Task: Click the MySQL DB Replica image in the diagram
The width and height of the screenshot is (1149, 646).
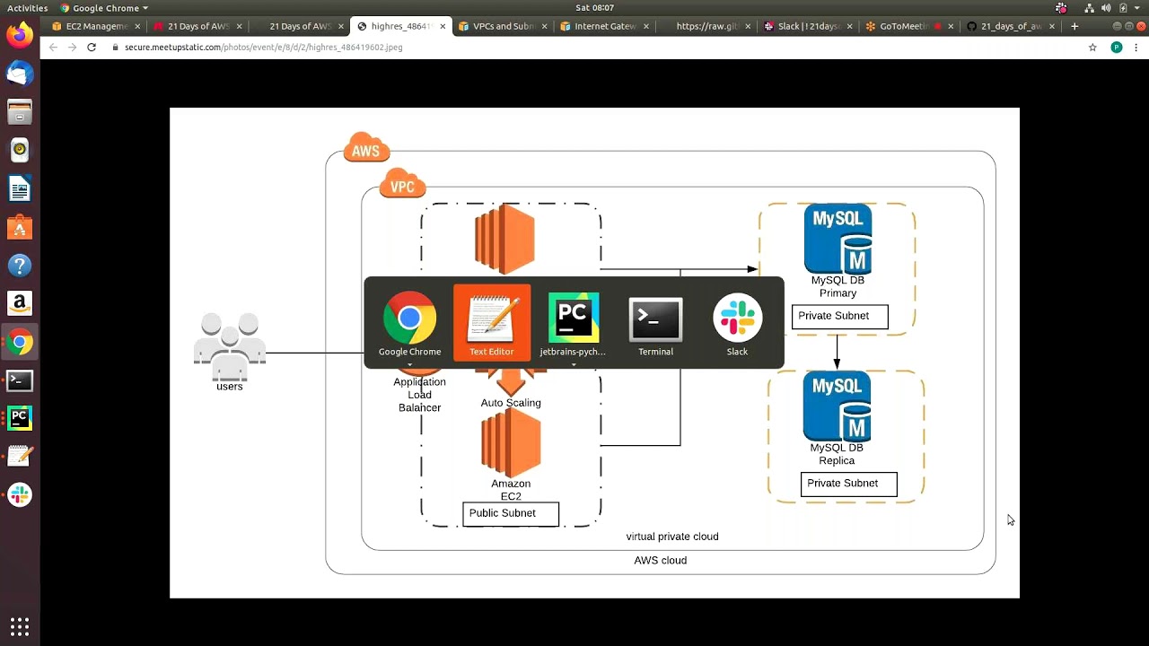Action: [x=837, y=406]
